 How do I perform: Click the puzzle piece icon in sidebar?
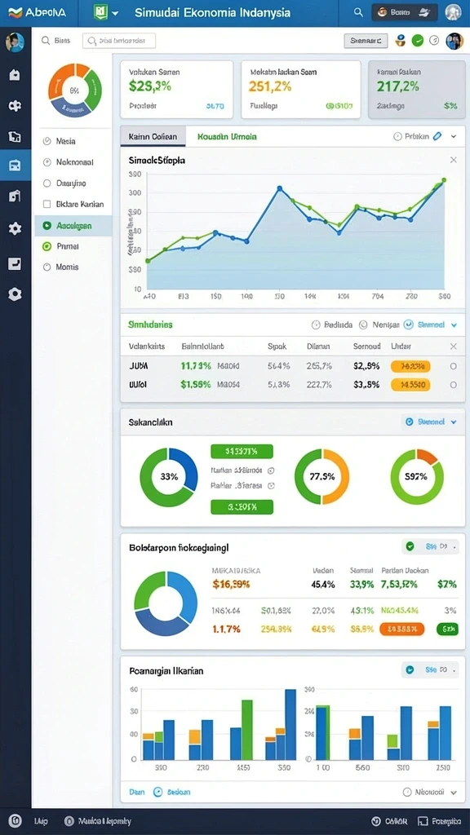click(x=15, y=105)
